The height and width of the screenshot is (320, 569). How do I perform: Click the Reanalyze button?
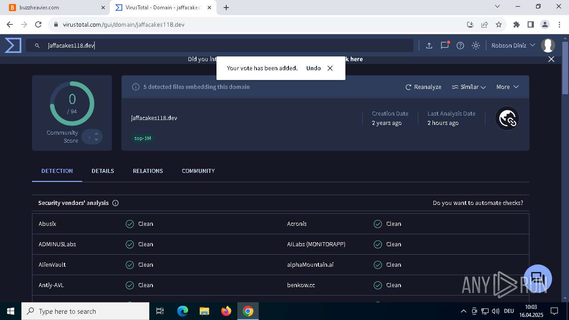[x=423, y=87]
